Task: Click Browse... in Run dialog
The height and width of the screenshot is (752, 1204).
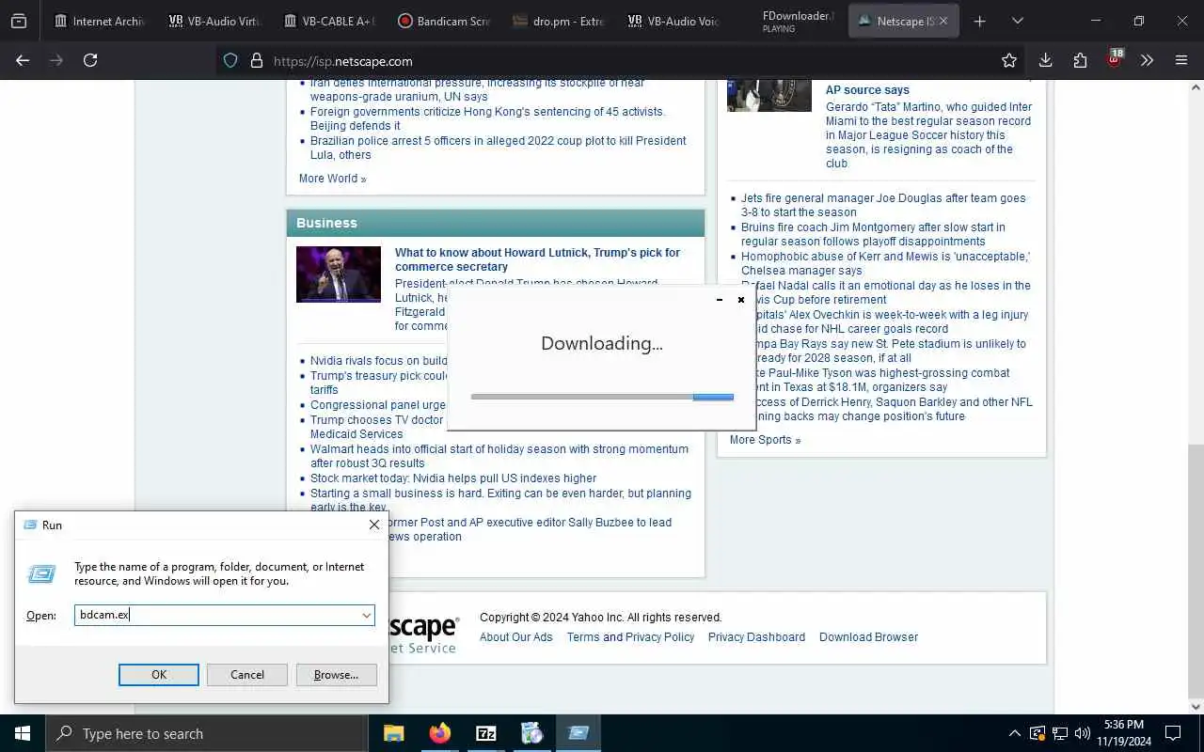Action: [x=336, y=674]
